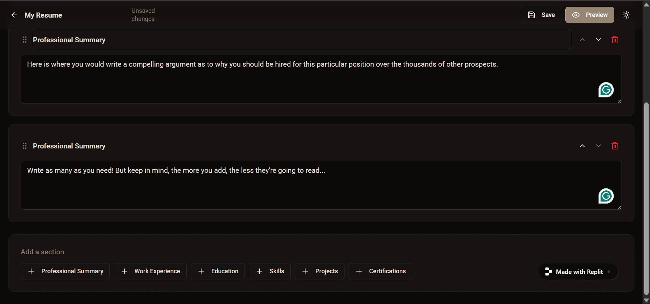Click up chevron on first Professional Summary
This screenshot has width=650, height=304.
point(582,40)
